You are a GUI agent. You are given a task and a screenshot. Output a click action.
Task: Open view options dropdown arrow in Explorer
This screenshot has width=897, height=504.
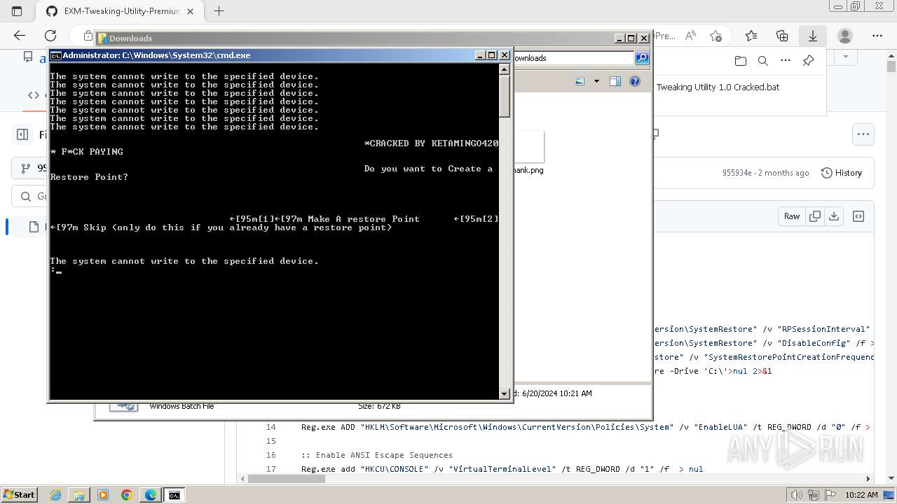coord(596,81)
